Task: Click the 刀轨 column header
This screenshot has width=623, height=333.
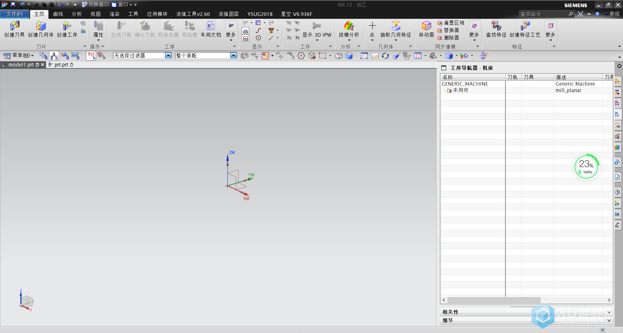Action: point(513,77)
